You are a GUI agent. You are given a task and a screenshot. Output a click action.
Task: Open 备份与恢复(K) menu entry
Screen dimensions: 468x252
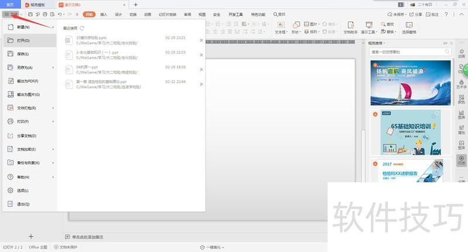[x=30, y=162]
